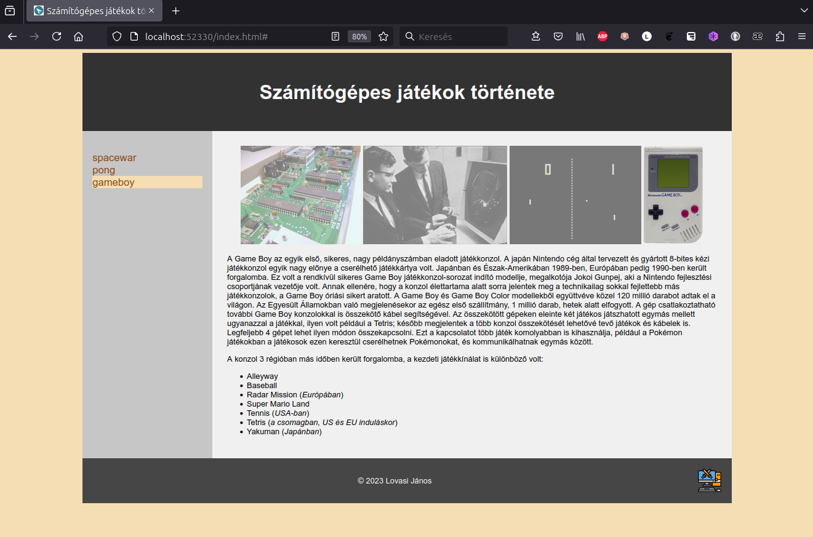This screenshot has width=813, height=537.
Task: Click the grey rounded link extension icon
Action: point(758,36)
